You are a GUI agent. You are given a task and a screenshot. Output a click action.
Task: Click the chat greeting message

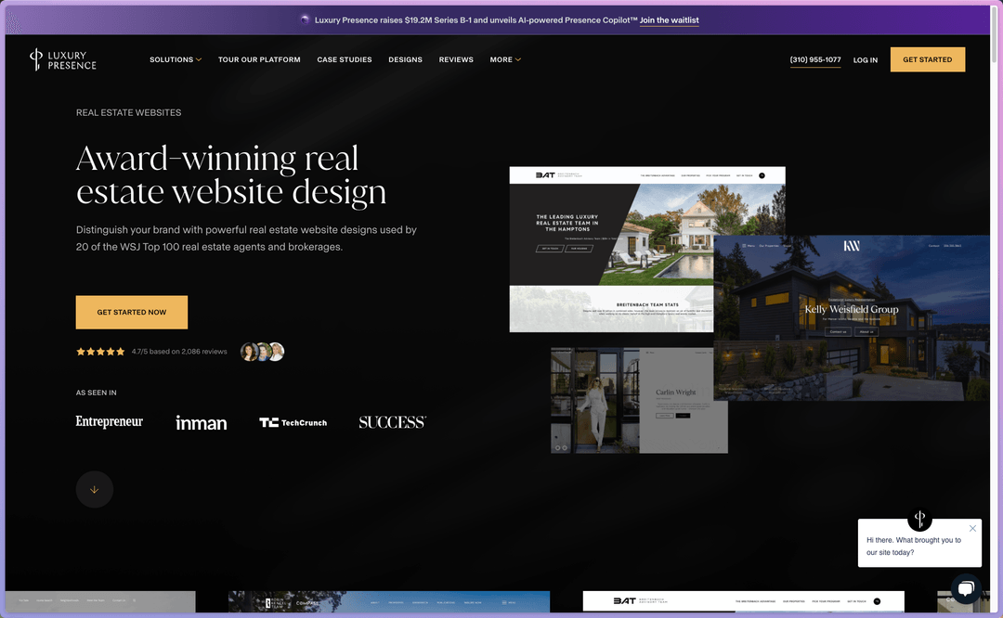[x=914, y=546]
